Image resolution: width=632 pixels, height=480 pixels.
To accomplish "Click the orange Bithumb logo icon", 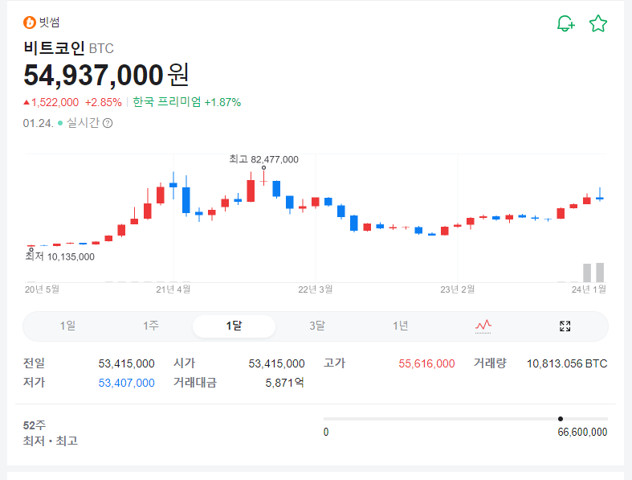I will pos(30,23).
